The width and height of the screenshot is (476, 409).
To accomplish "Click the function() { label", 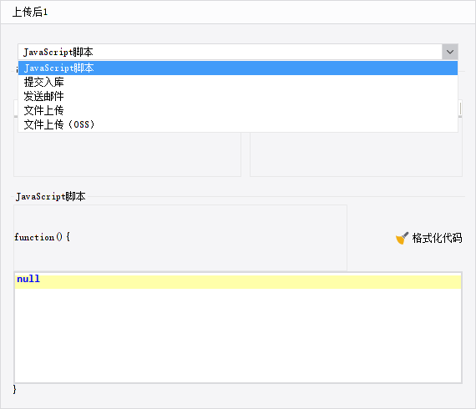I will (43, 237).
